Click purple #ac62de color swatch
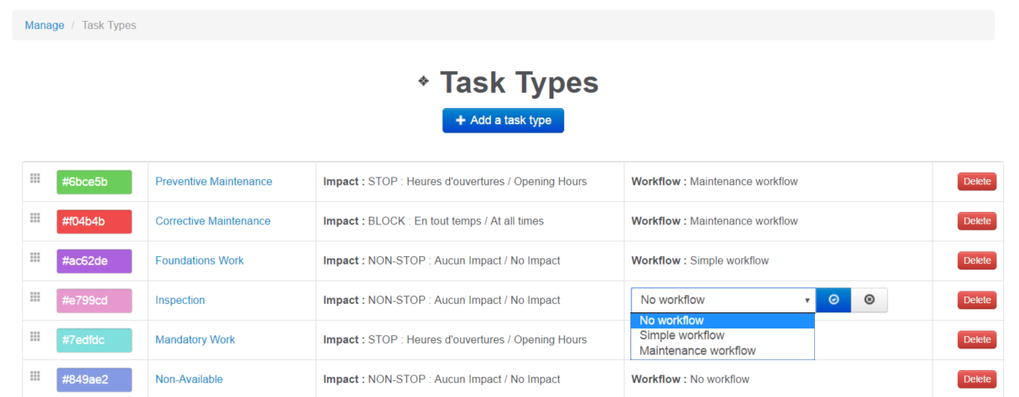1019x397 pixels. [x=94, y=260]
